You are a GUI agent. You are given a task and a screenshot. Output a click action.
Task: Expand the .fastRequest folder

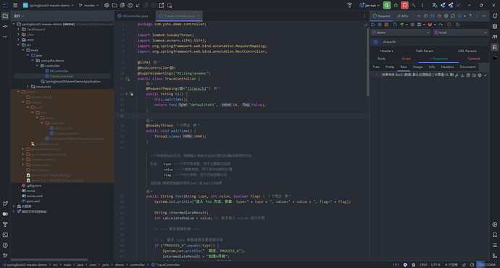click(19, 29)
